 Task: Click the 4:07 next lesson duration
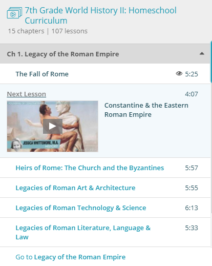pyautogui.click(x=192, y=94)
